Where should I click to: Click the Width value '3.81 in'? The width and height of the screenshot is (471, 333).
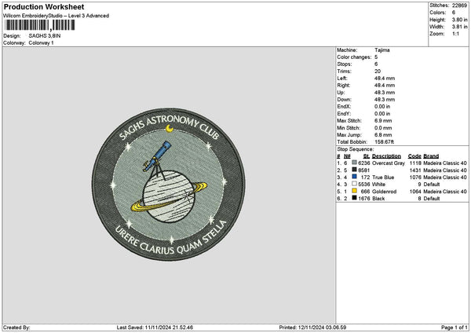click(x=459, y=27)
